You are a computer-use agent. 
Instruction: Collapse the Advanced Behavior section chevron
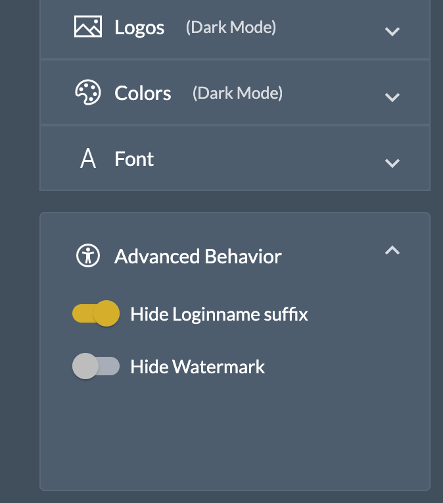pos(392,250)
